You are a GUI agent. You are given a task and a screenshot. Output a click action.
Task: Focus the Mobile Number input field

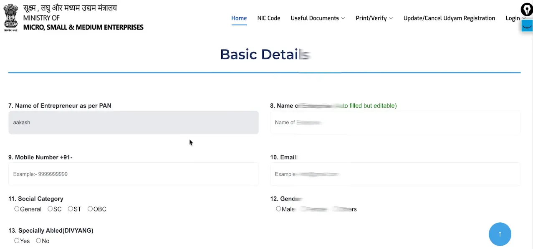(x=134, y=174)
